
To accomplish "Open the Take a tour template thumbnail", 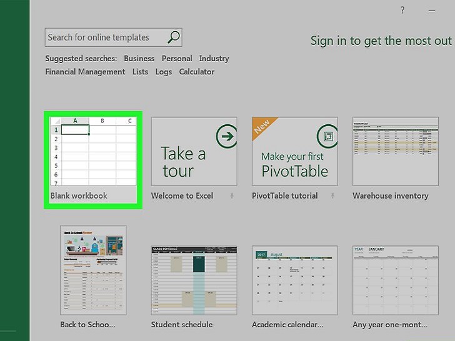I will click(194, 151).
